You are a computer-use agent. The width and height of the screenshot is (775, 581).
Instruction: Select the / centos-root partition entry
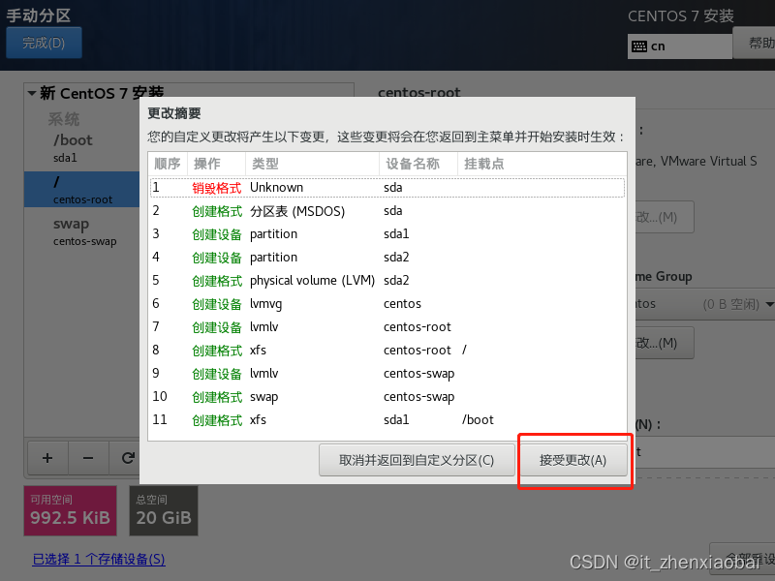point(82,190)
